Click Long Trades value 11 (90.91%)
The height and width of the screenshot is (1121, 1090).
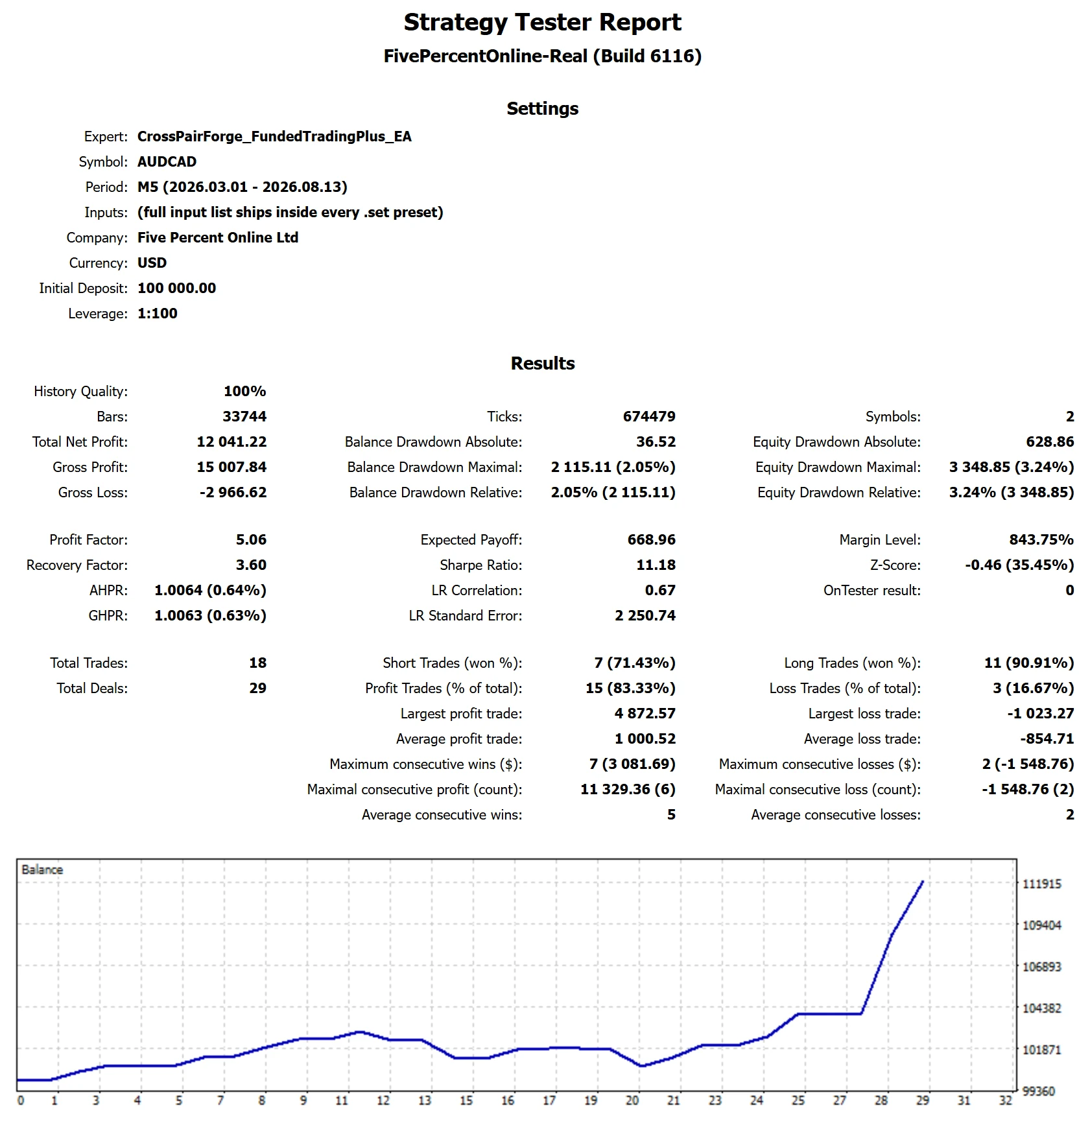click(1029, 663)
